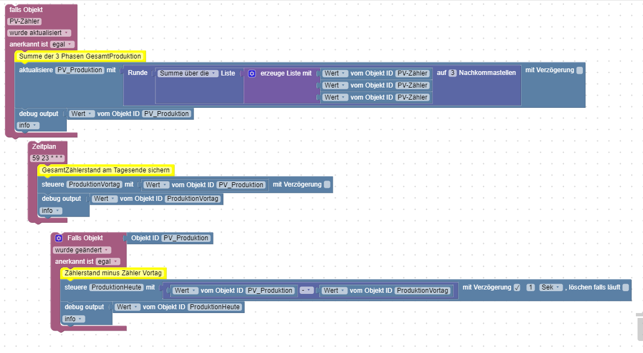Open 'info' dropdown under debug output PV_Produktion
The width and height of the screenshot is (643, 353).
point(28,125)
